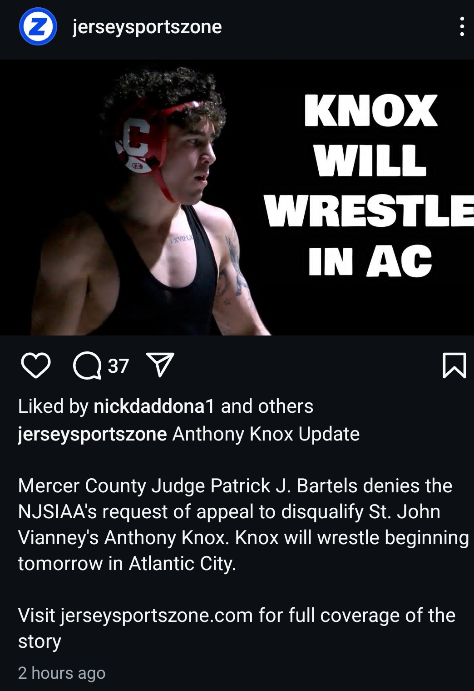
Task: Tap the 2 hours ago timestamp
Action: tap(62, 673)
